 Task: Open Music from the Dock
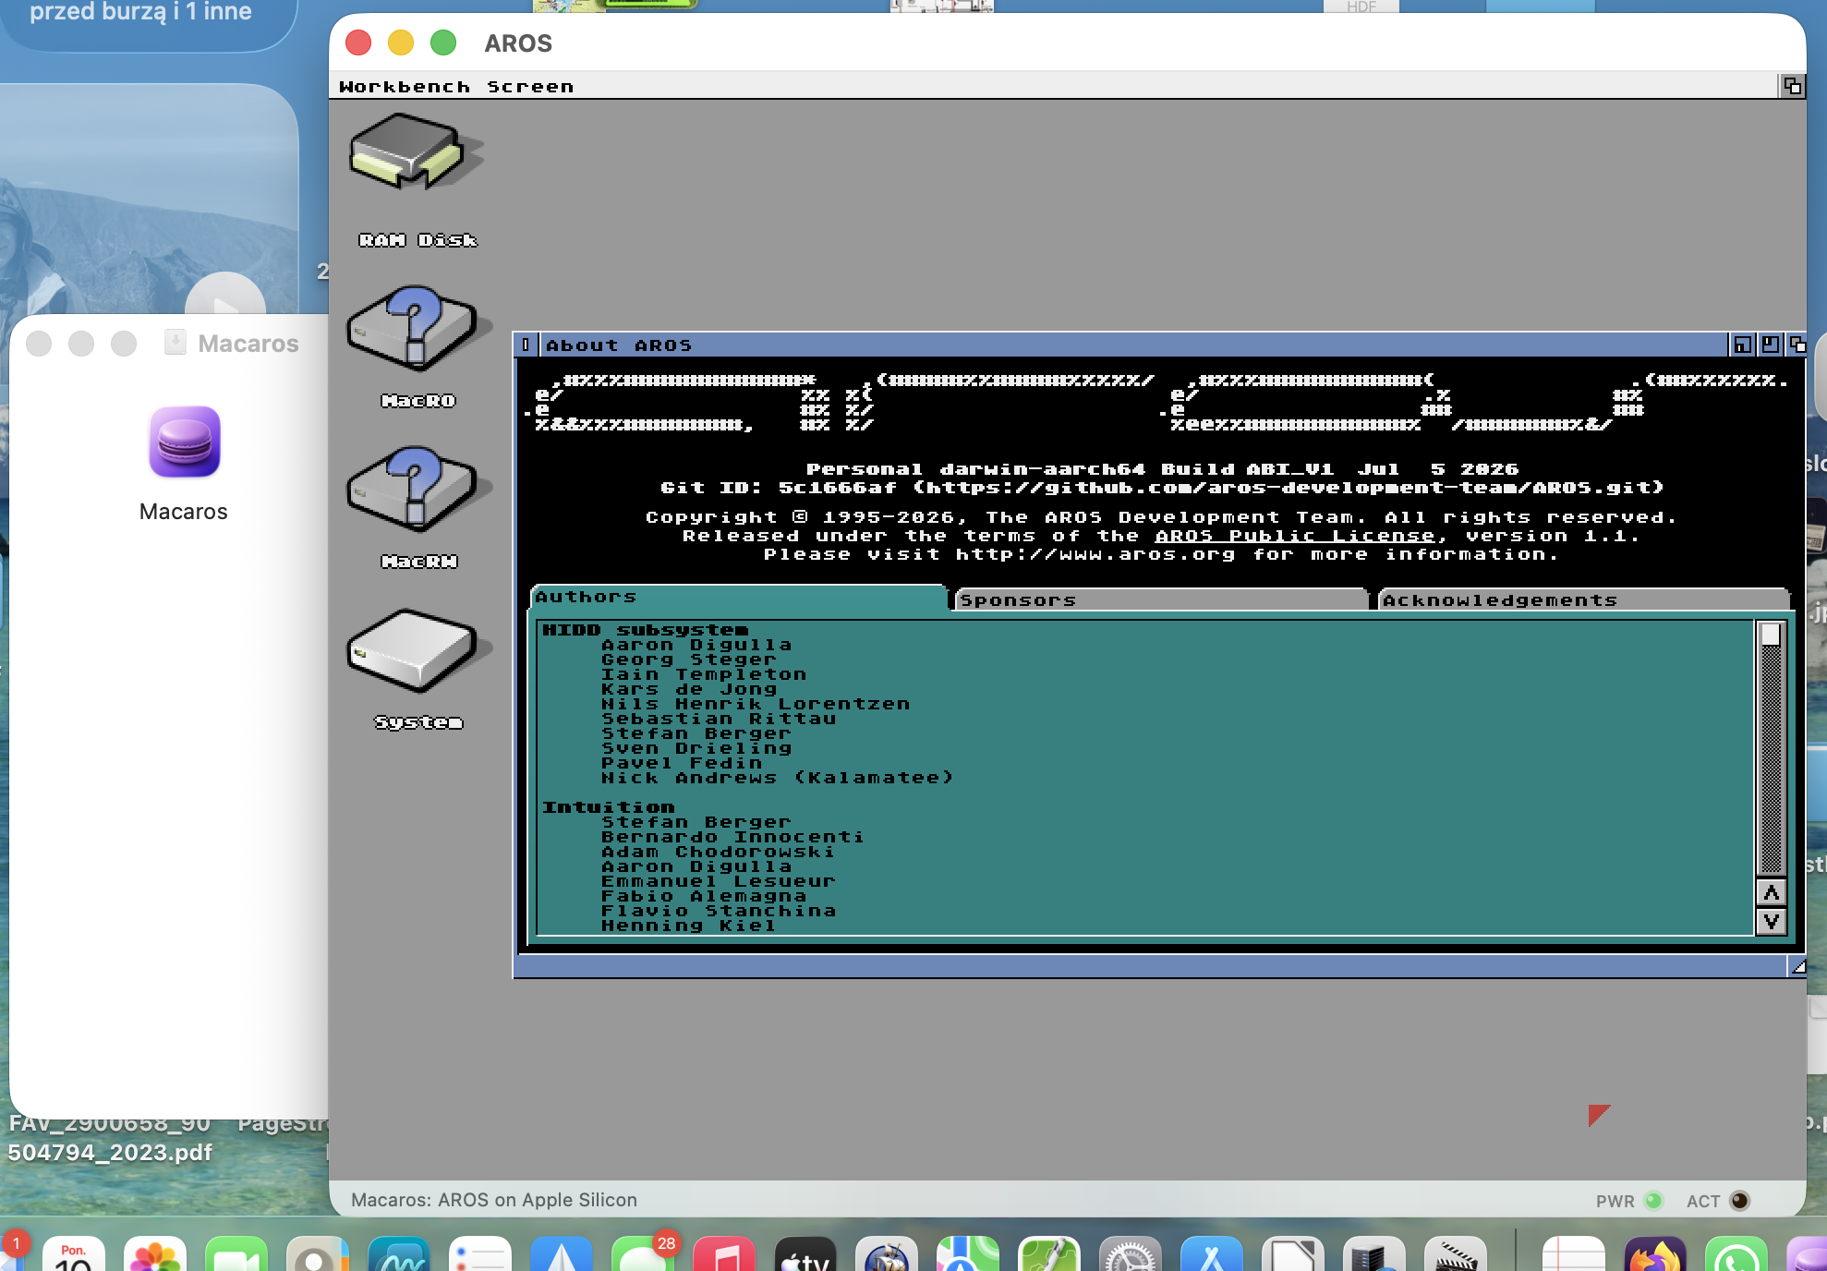pos(724,1253)
